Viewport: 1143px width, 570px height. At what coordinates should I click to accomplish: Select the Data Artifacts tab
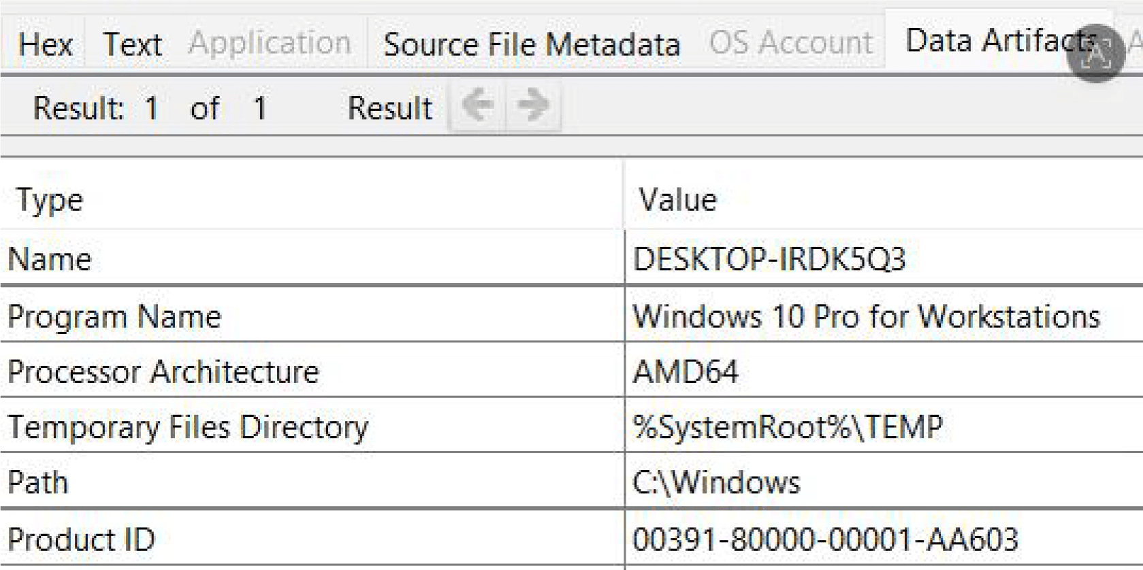point(1001,41)
